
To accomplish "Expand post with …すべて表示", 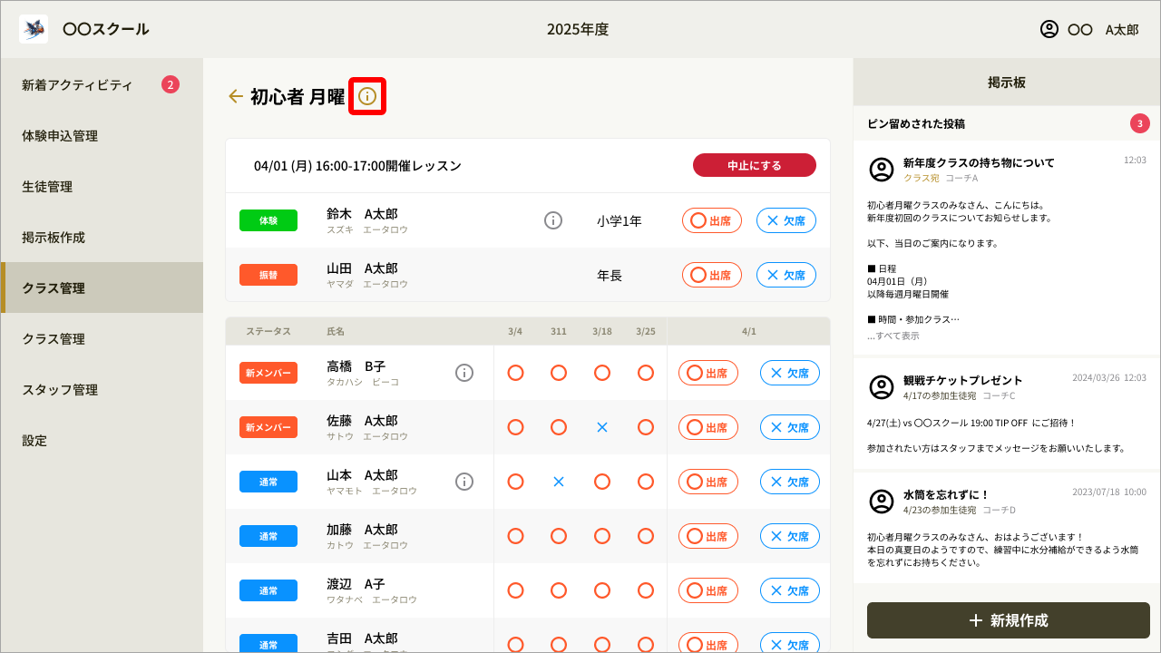I will point(893,336).
